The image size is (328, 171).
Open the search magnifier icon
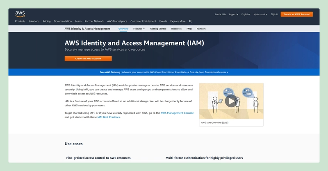tap(190, 21)
